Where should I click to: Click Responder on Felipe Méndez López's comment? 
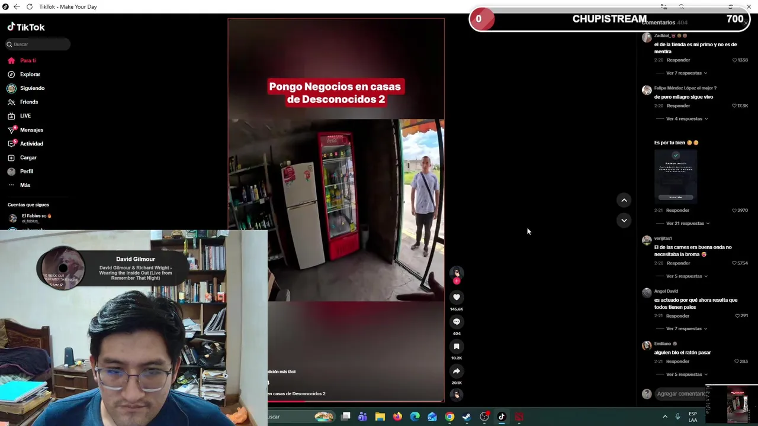[x=678, y=106]
